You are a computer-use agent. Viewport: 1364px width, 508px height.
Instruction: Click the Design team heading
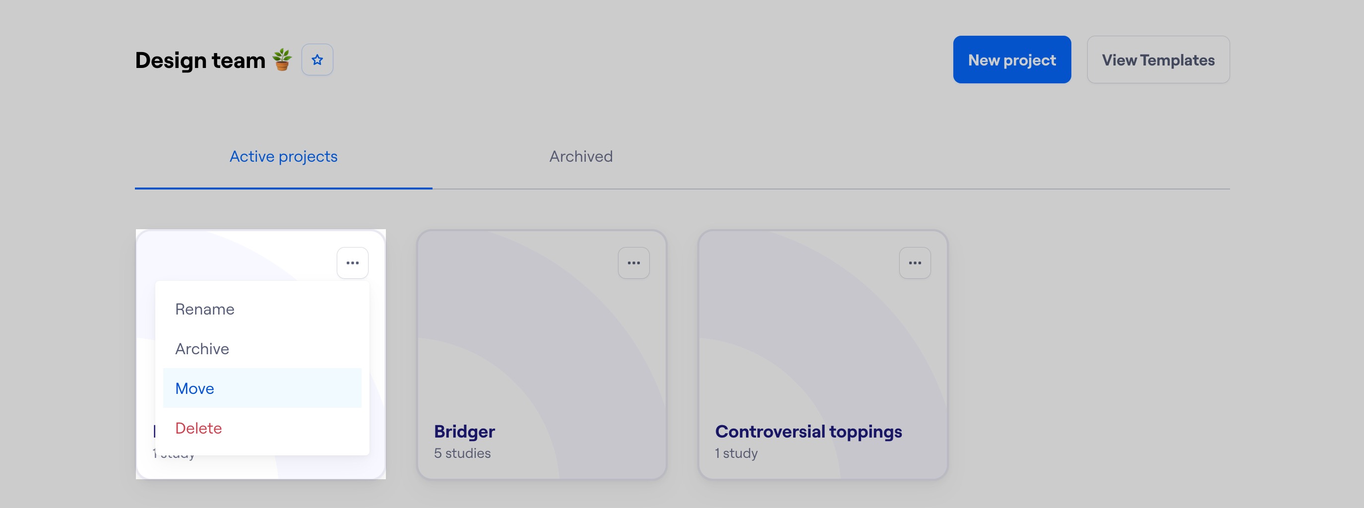pyautogui.click(x=200, y=60)
